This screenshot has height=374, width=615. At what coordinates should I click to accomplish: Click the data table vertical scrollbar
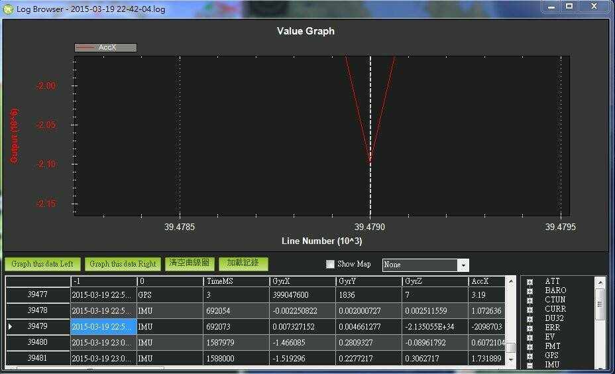(x=510, y=322)
